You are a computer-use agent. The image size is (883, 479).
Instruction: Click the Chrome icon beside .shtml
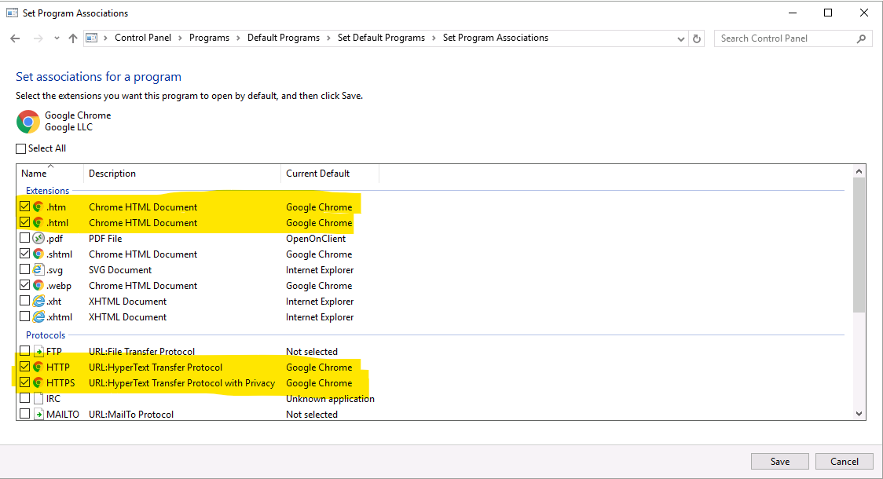(x=38, y=254)
